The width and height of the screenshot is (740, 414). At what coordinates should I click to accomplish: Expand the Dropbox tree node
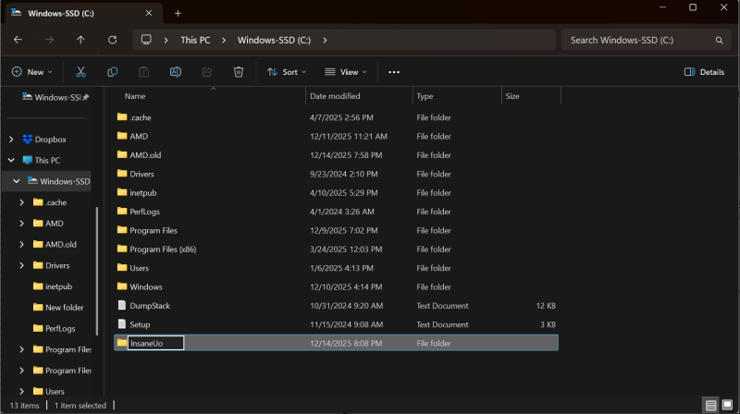(11, 140)
